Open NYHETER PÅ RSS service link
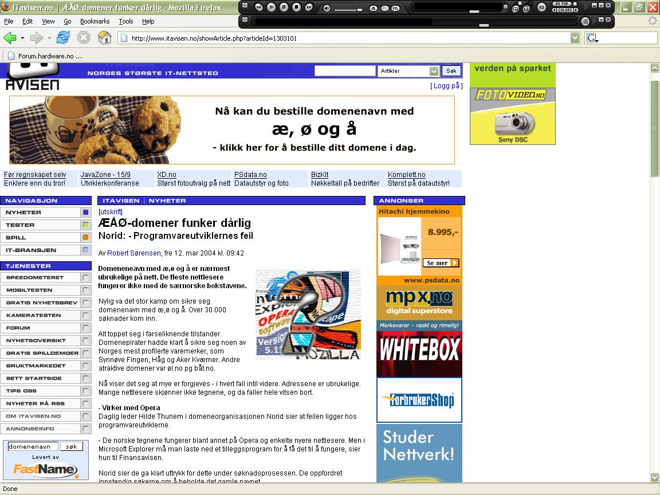 pos(45,404)
